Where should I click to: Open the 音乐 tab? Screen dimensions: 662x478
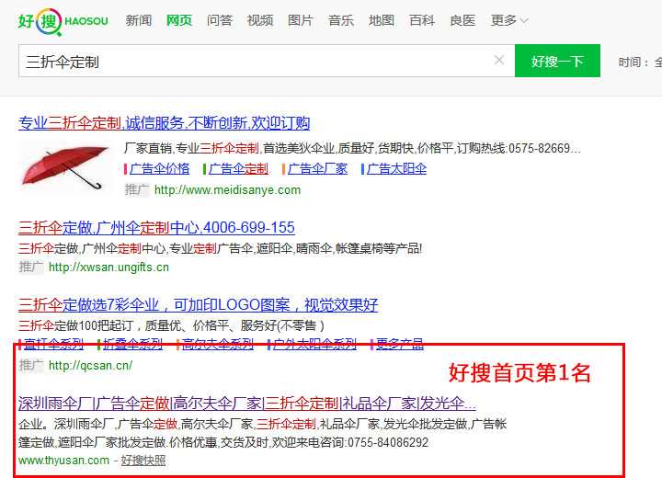pos(341,20)
